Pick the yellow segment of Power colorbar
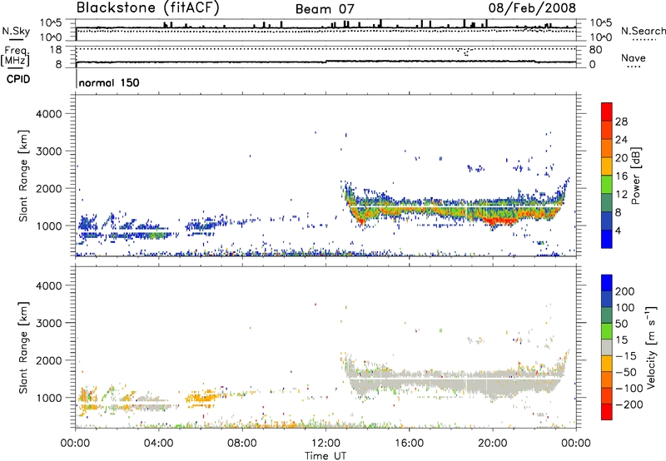Viewport: 666px width, 461px height. coord(607,166)
